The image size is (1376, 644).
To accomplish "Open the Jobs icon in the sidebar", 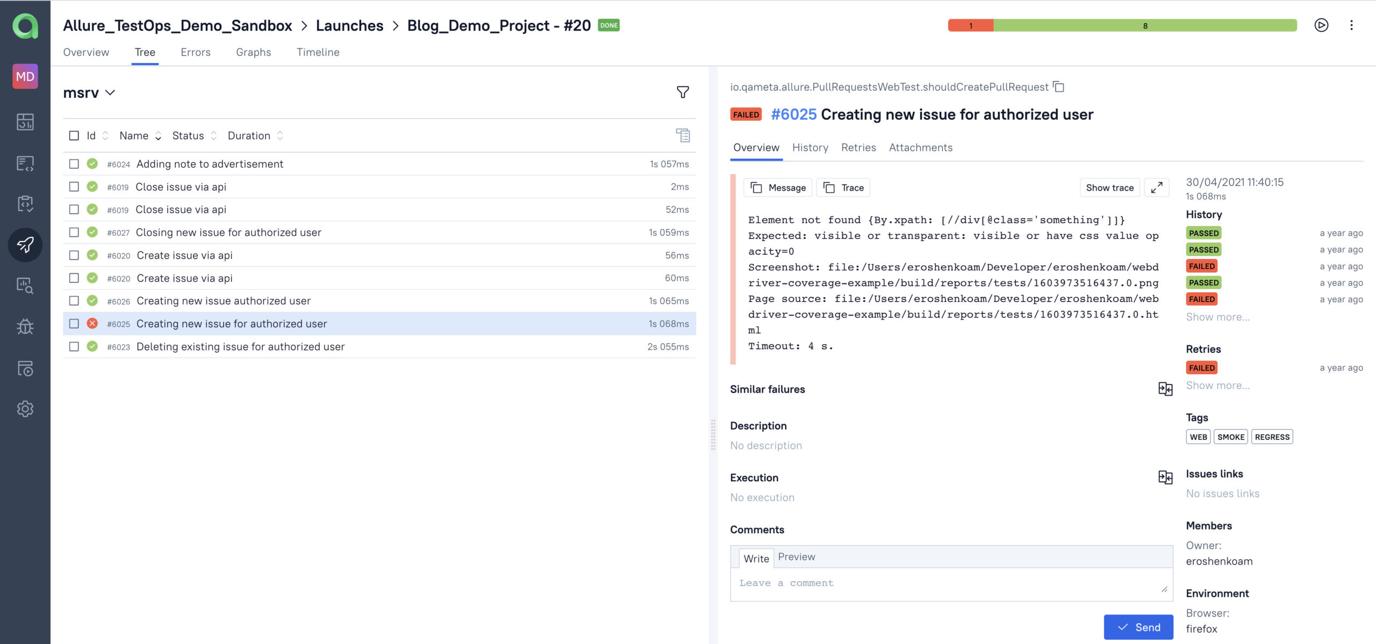I will coord(25,369).
